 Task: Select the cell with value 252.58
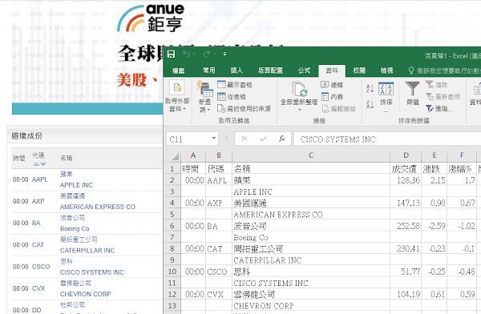point(406,226)
